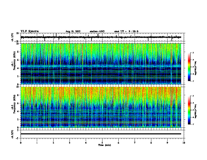This screenshot has height=160, width=207.
Task: Select the "start UT = 9 : 20: 0" text
Action: pos(126,31)
